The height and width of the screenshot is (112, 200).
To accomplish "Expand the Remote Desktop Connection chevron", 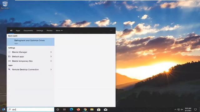I will [51, 69].
